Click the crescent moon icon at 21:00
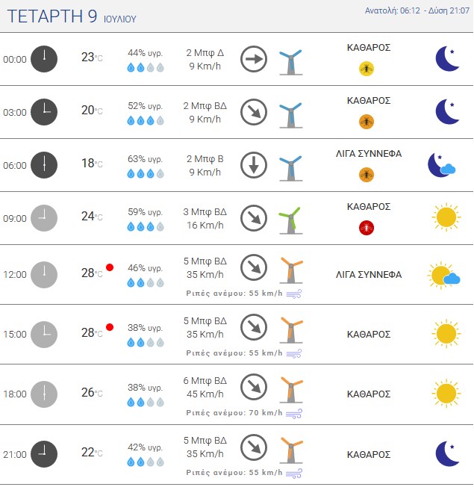Viewport: 474px width, 487px height. [x=447, y=453]
